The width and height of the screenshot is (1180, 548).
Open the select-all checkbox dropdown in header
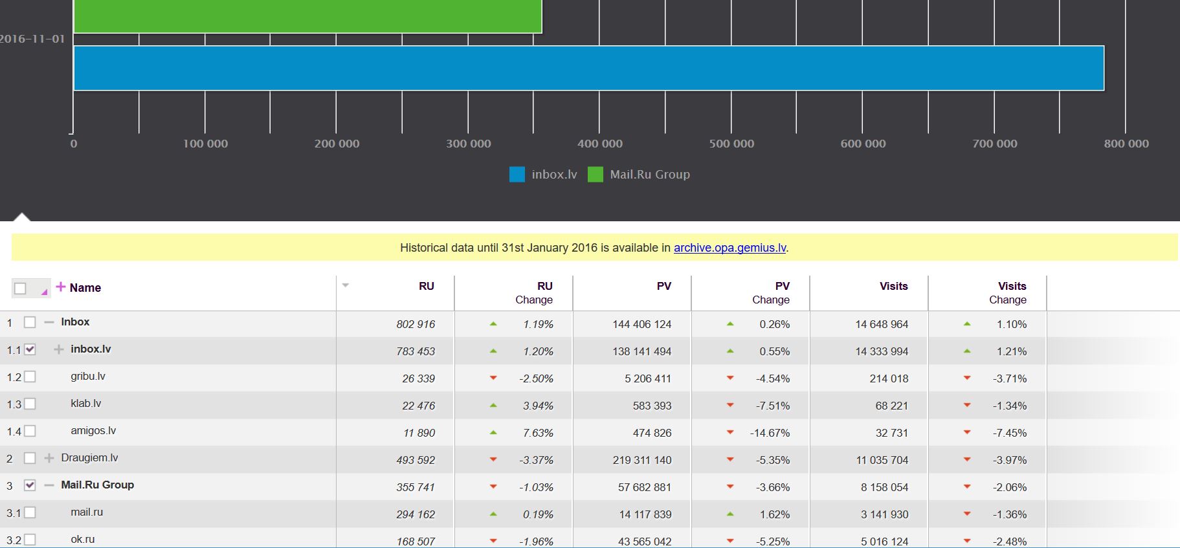(44, 292)
